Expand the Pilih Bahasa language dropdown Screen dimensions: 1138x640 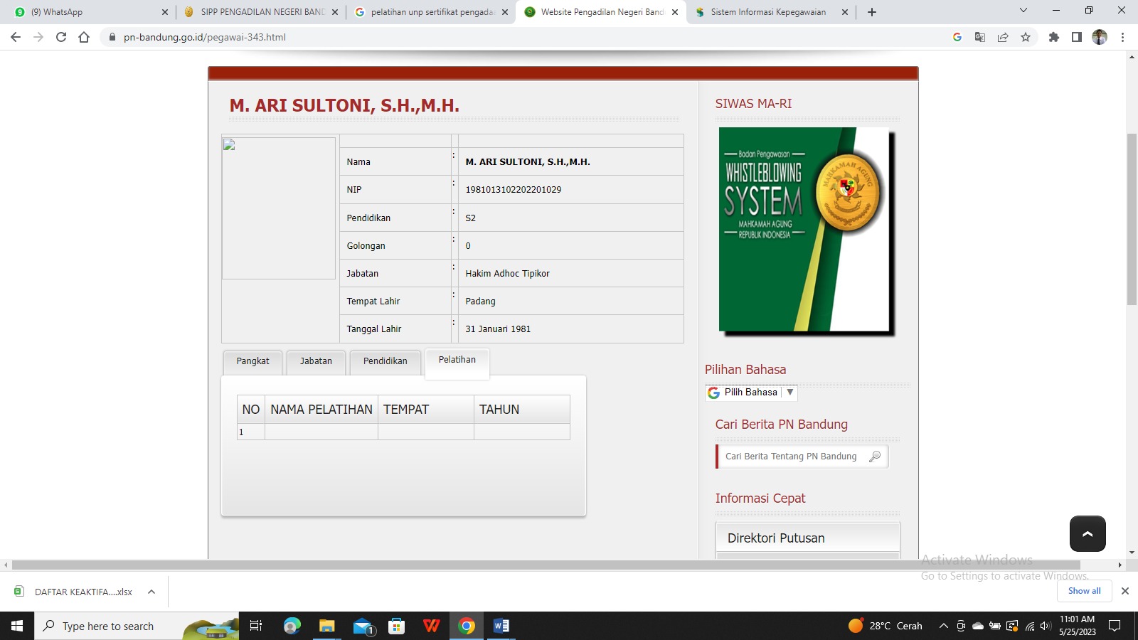tap(789, 393)
